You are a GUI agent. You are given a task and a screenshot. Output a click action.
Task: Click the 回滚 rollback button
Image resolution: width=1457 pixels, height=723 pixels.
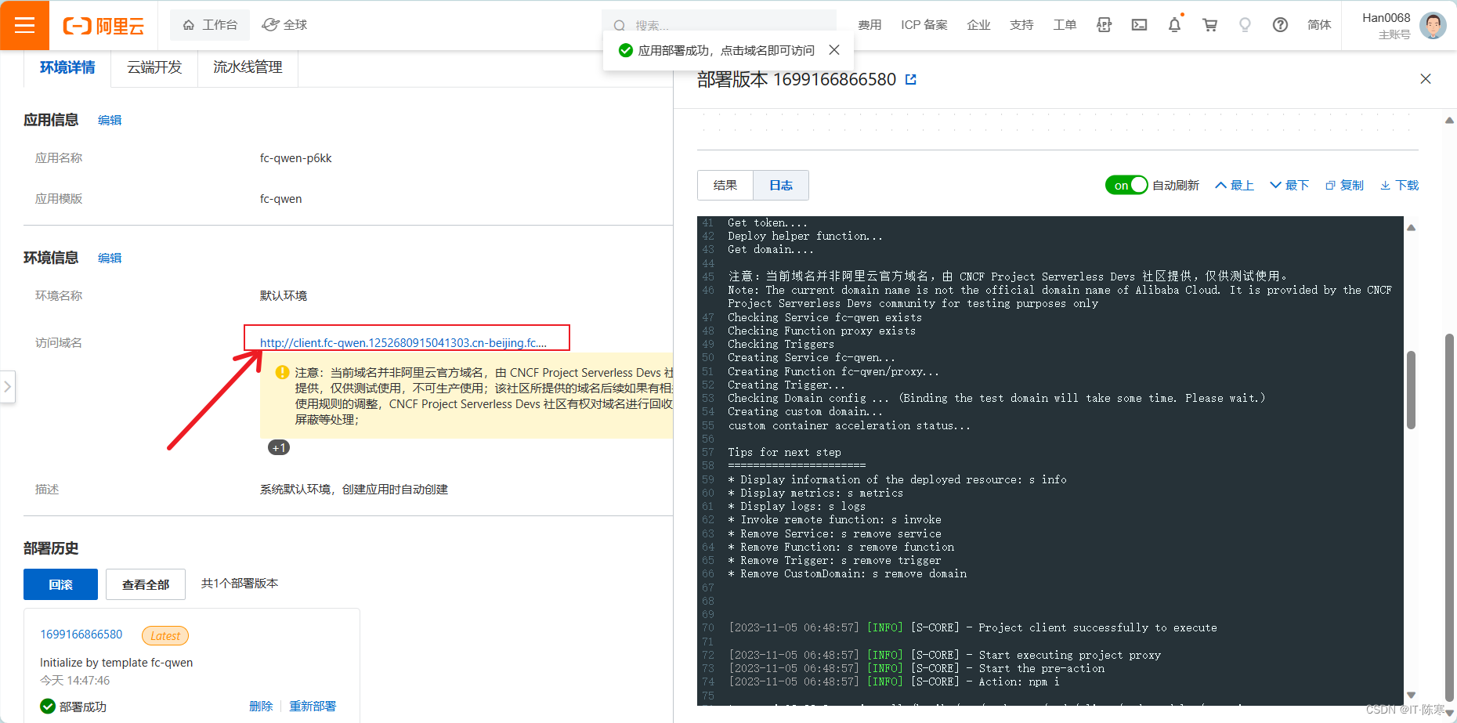coord(60,584)
